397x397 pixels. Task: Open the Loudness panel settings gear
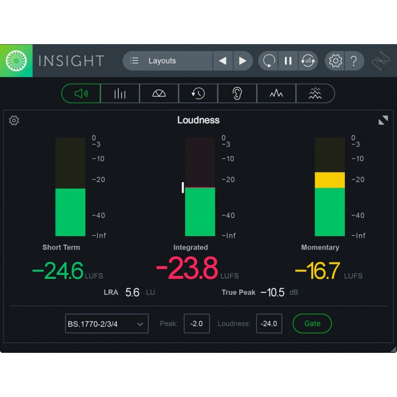[14, 120]
